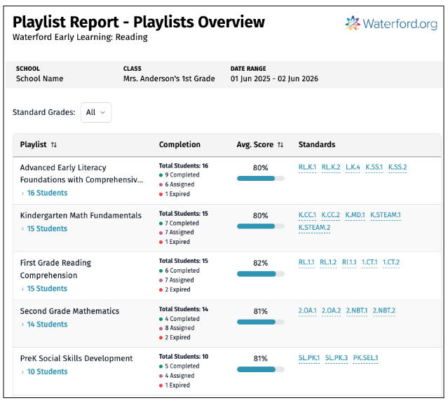Open the Standard Grades dropdown
Screen dimensions: 448x403
click(x=96, y=112)
